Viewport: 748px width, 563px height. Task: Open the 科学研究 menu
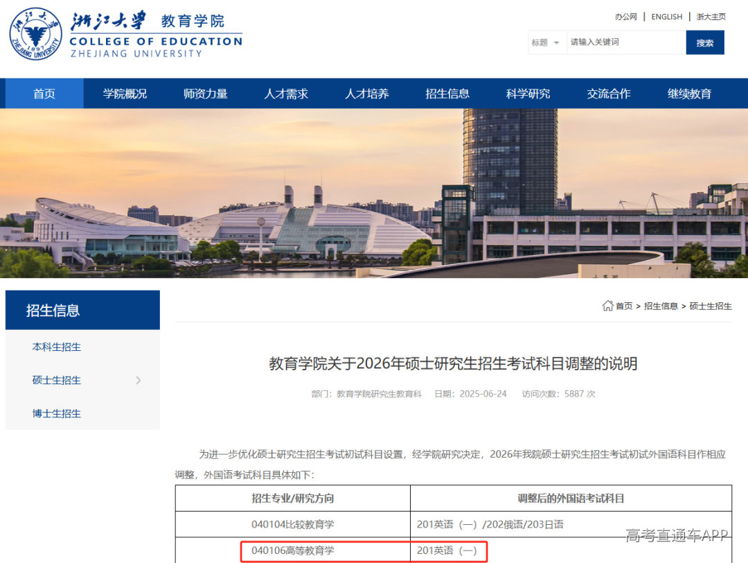pyautogui.click(x=528, y=94)
